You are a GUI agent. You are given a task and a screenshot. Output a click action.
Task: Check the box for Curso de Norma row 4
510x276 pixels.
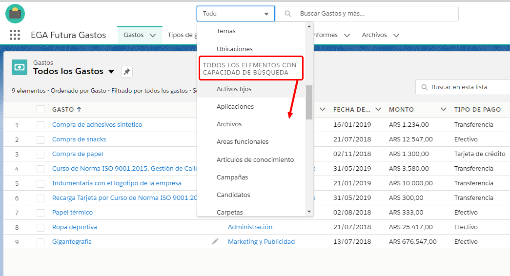(41, 169)
